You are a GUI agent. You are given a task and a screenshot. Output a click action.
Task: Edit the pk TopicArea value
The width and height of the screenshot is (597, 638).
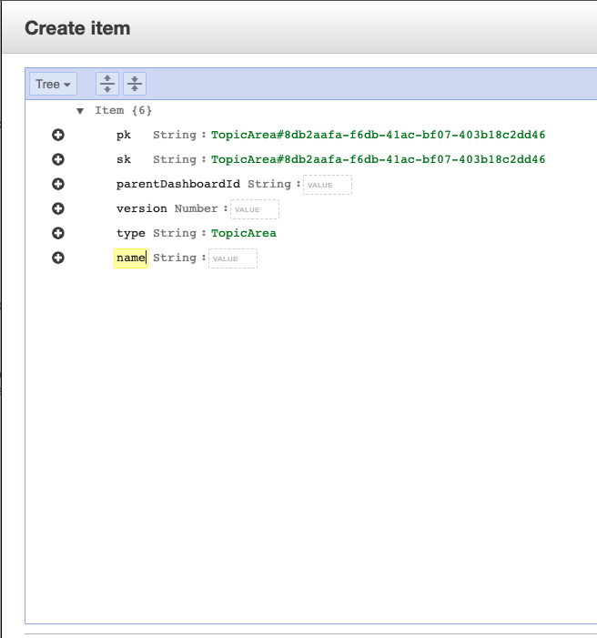click(x=378, y=135)
